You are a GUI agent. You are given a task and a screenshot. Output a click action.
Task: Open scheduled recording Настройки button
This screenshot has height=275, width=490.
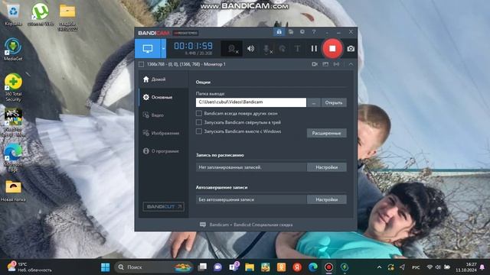pos(327,167)
